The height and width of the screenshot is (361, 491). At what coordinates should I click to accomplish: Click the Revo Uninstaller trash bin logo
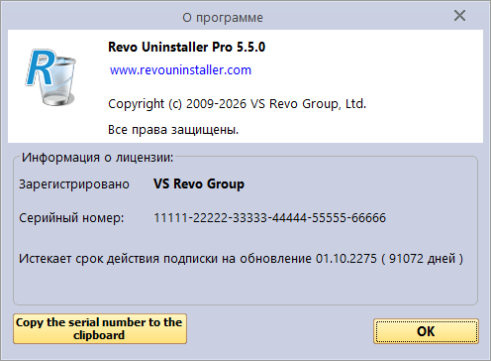pos(50,77)
